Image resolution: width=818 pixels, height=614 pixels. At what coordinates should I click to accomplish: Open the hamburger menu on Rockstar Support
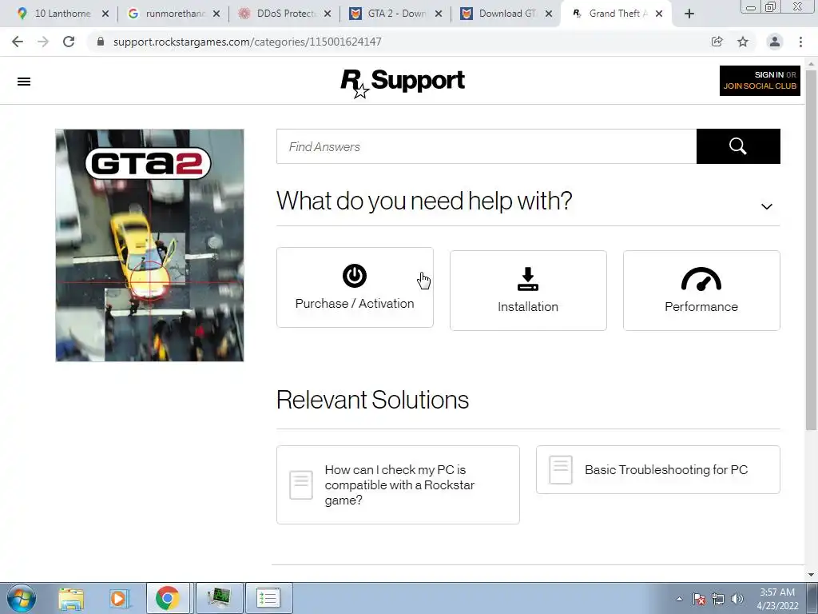[24, 82]
